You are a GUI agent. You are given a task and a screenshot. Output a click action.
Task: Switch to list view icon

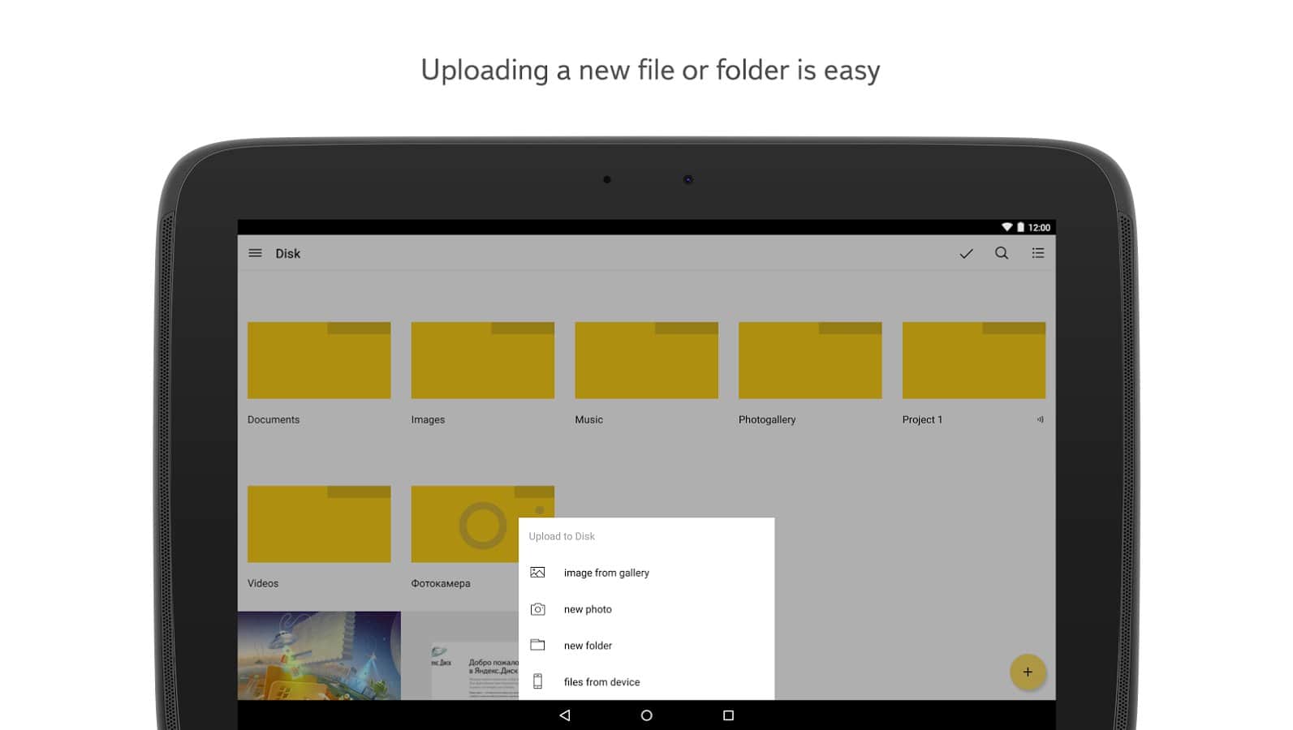1037,253
